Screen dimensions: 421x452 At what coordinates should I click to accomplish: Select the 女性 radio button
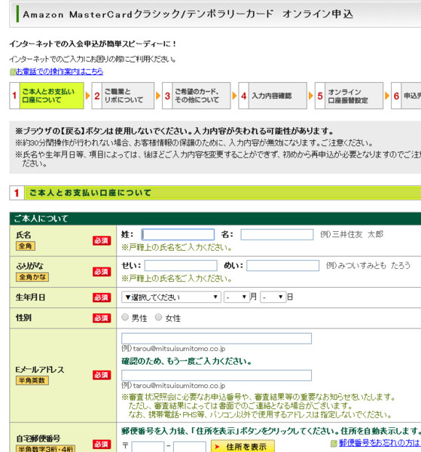(158, 317)
